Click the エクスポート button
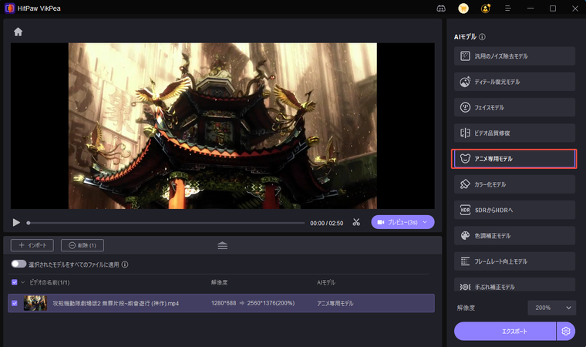This screenshot has height=347, width=586. [x=505, y=332]
